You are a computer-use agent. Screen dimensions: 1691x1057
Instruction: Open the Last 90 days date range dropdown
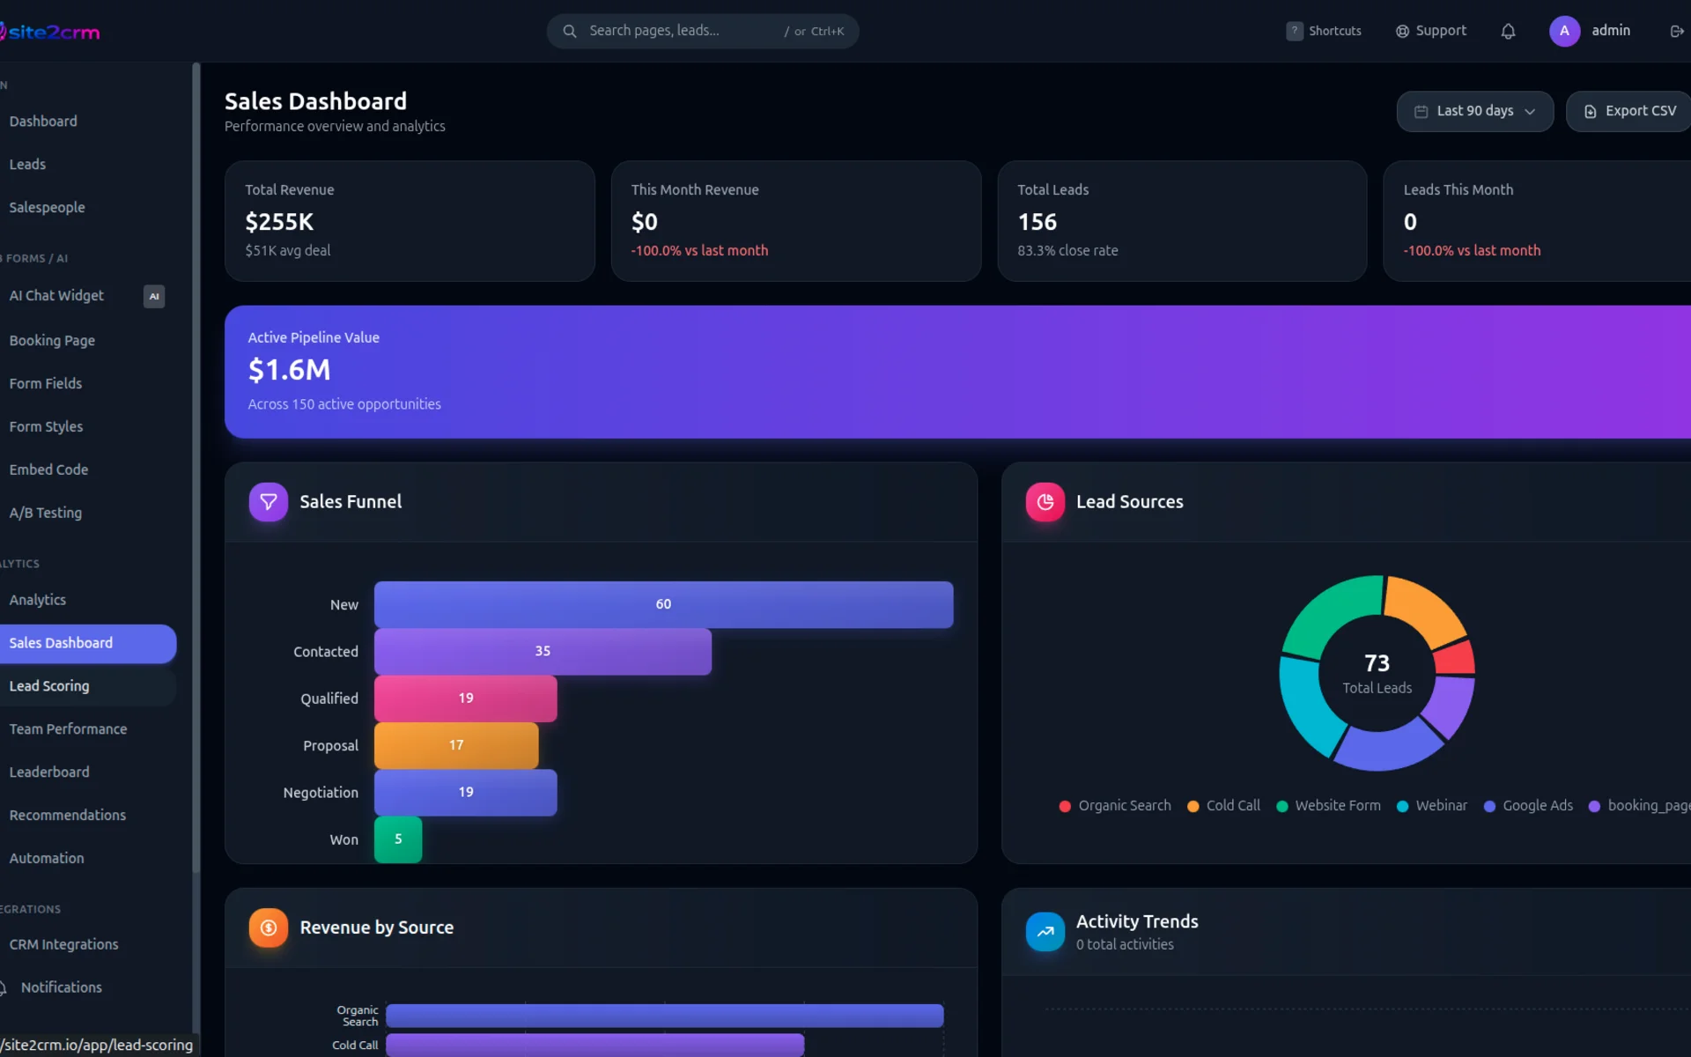(1474, 111)
